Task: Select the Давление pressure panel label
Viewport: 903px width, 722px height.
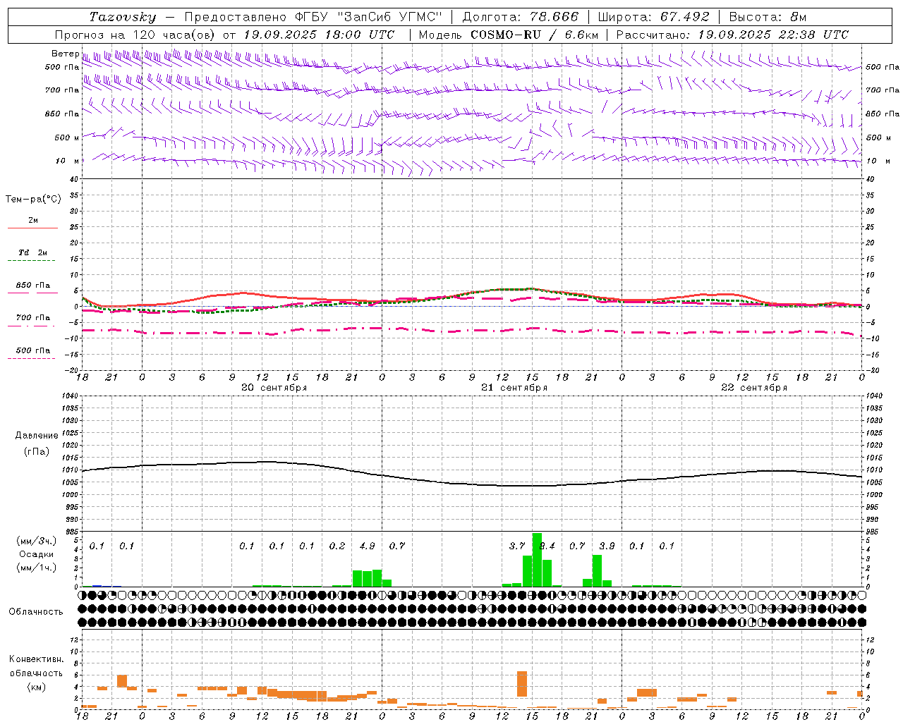Action: pos(37,436)
